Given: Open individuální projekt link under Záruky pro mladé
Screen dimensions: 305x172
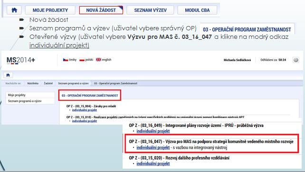Looking at the screenshot, I should pyautogui.click(x=85, y=110).
